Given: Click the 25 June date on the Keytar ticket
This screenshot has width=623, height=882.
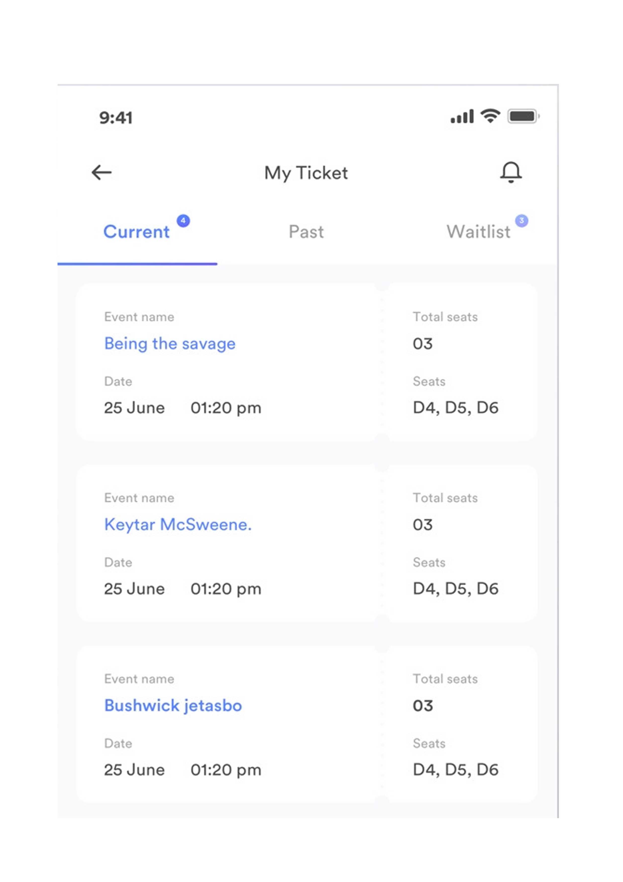Looking at the screenshot, I should pos(134,589).
